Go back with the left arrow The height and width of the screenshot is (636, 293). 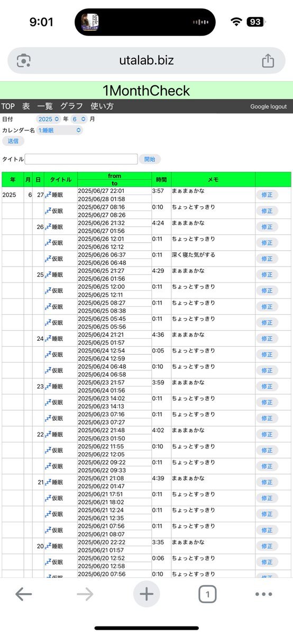point(24,595)
